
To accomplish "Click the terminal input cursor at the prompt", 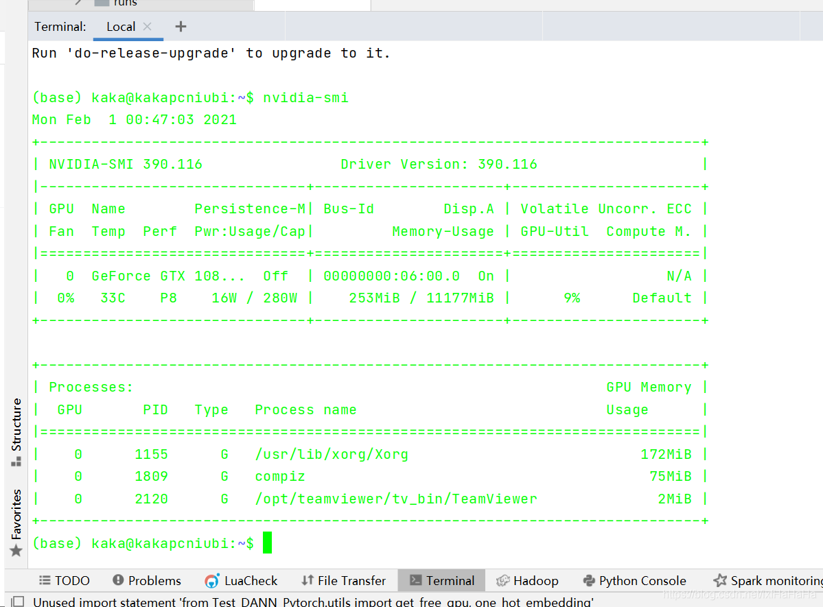I will click(267, 543).
